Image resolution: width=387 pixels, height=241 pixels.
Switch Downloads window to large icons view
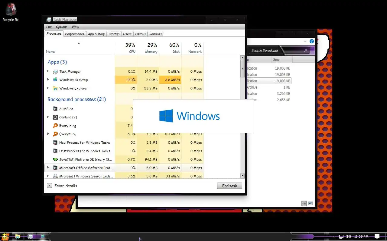coord(310,204)
